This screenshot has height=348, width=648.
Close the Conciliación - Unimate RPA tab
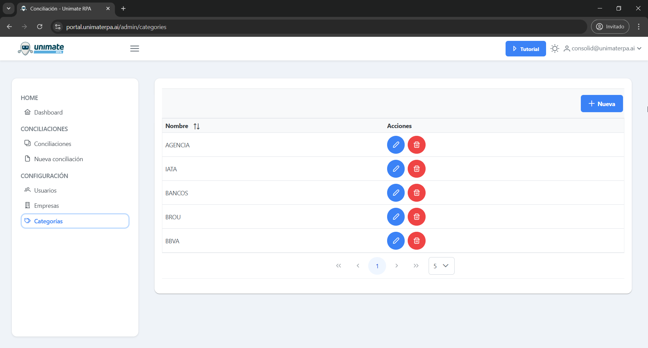[x=108, y=8]
